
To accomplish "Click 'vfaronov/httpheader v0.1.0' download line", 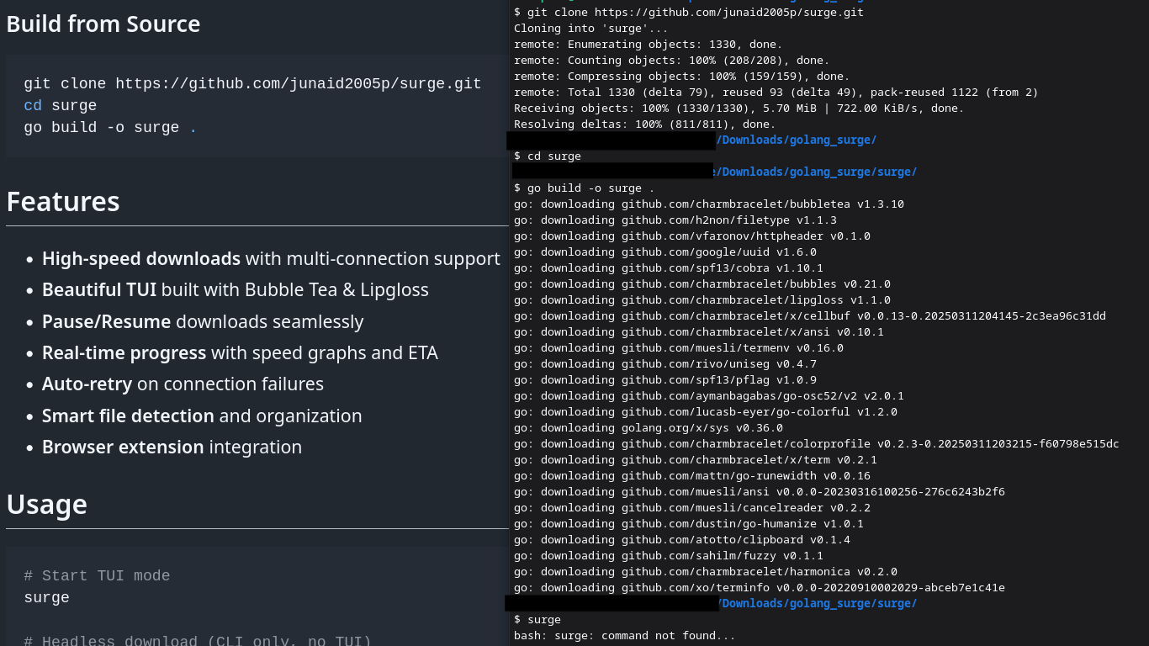I will click(692, 236).
